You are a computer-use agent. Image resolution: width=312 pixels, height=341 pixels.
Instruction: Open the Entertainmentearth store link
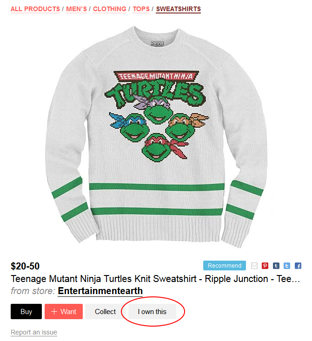100,291
